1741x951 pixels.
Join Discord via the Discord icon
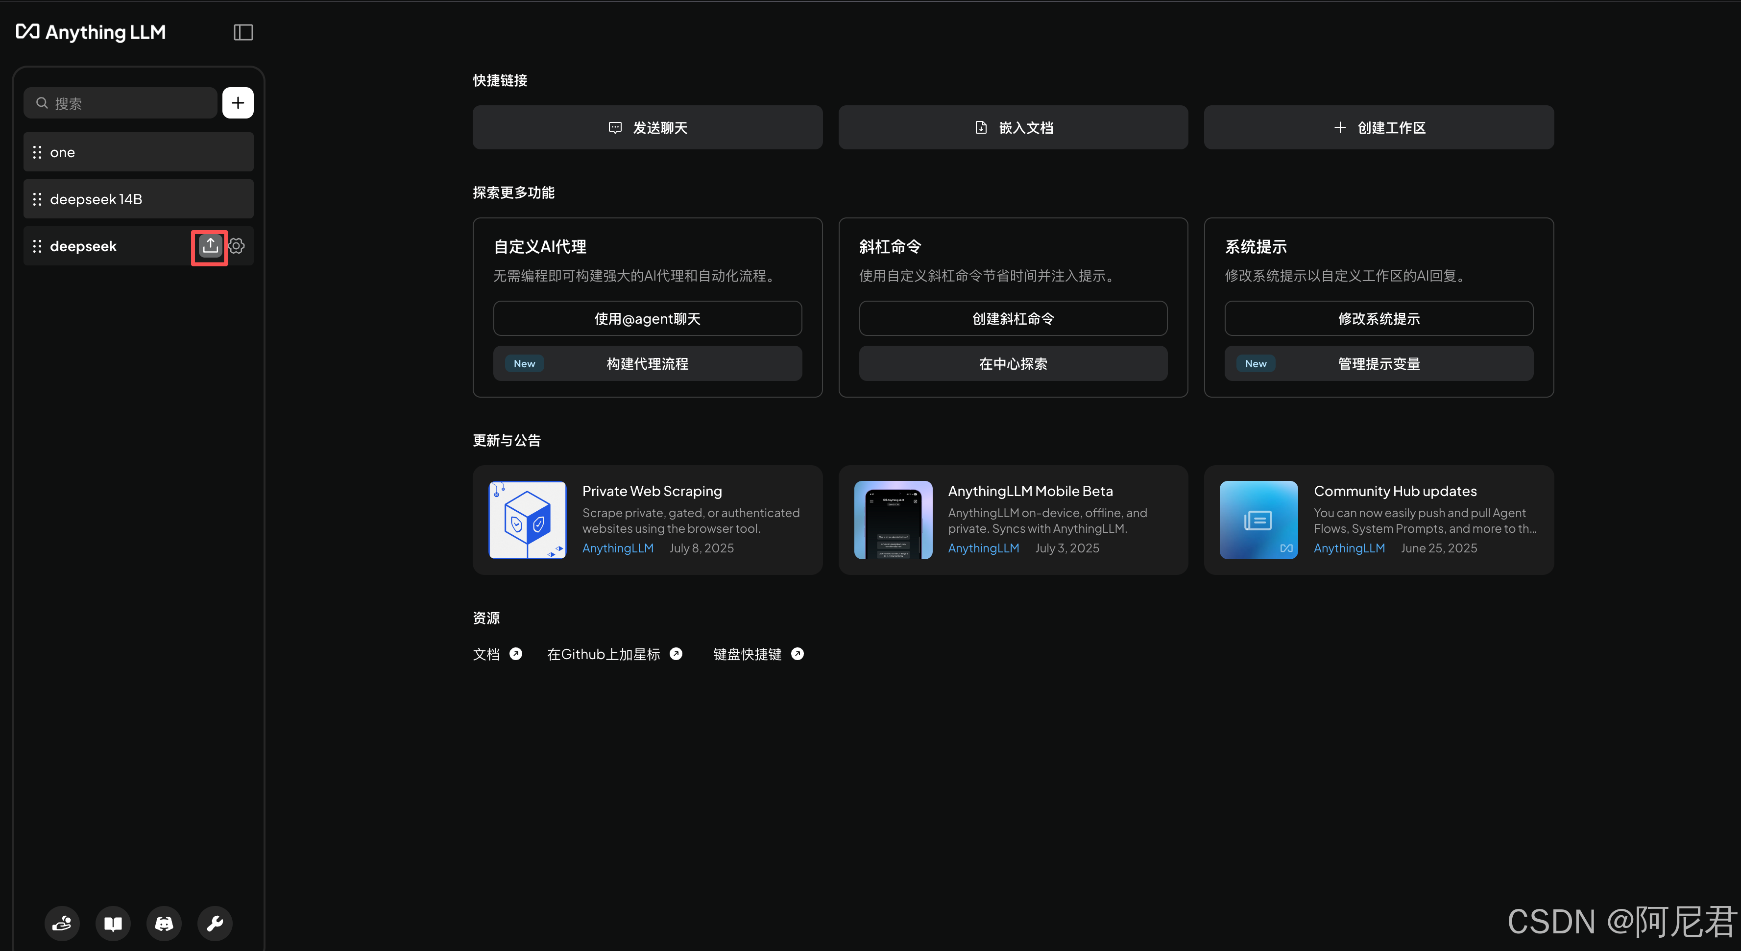164,923
